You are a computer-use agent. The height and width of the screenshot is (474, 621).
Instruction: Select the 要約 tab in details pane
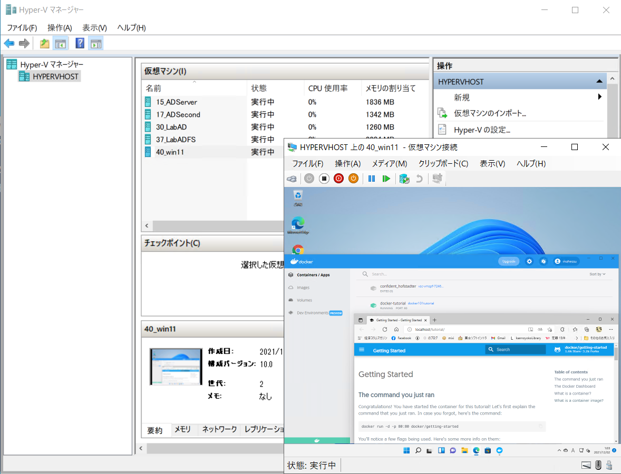point(155,430)
